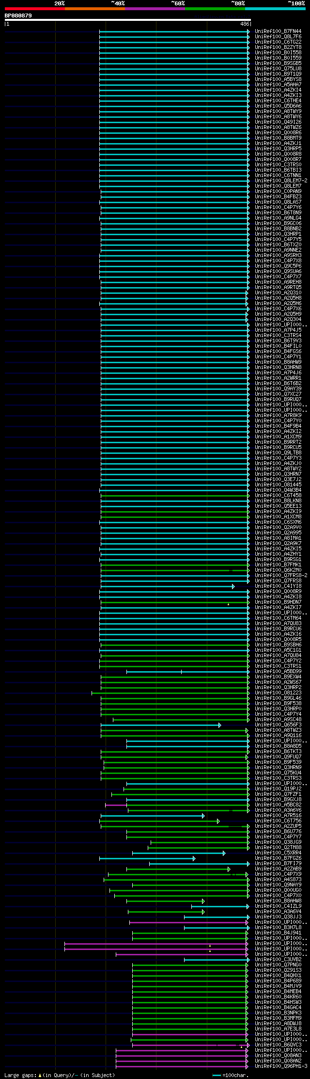Click the UniRef100_Q75LU8 label

tap(278, 68)
